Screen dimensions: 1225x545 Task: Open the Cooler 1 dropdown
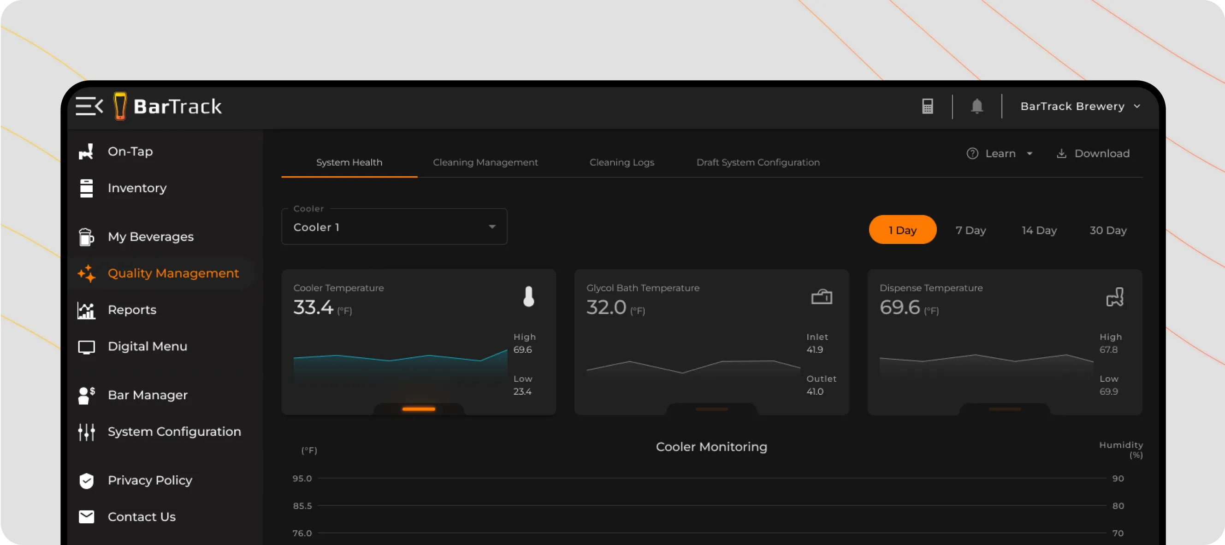point(394,227)
